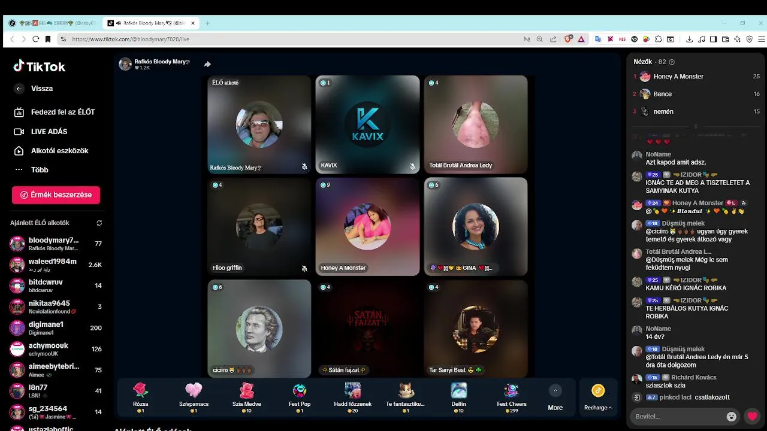The height and width of the screenshot is (431, 767).
Task: Click the TikTok logo
Action: (40, 66)
